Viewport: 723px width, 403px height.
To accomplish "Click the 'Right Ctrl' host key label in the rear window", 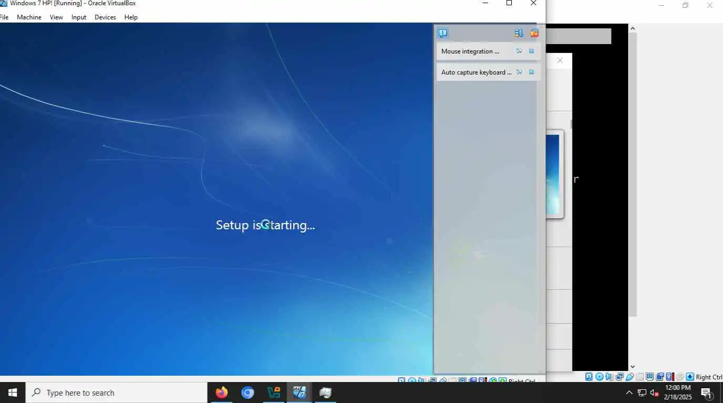I will 709,377.
